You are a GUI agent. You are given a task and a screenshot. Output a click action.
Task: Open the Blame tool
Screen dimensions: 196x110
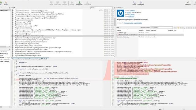pyautogui.click(x=134, y=3)
